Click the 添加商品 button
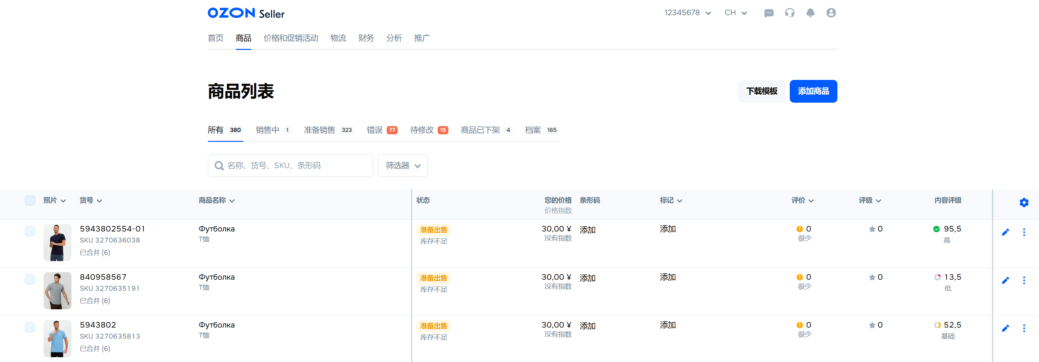 pos(813,91)
